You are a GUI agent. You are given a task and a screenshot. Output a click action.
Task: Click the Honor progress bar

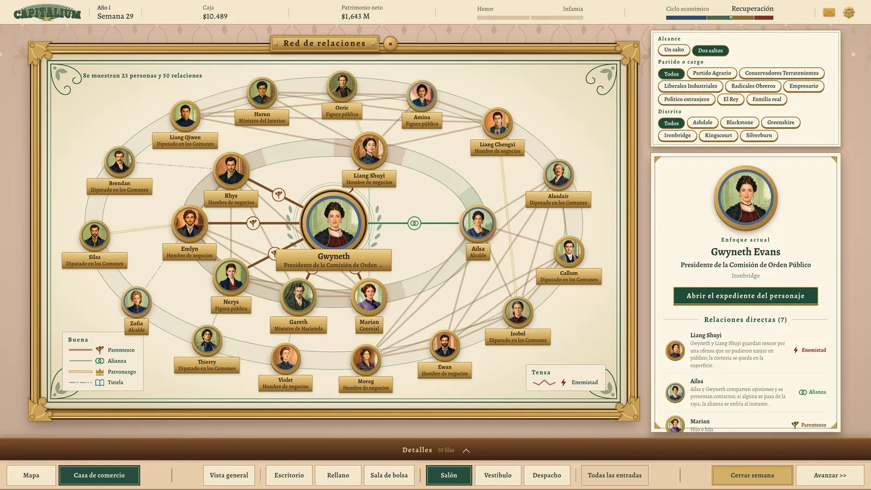coord(503,17)
